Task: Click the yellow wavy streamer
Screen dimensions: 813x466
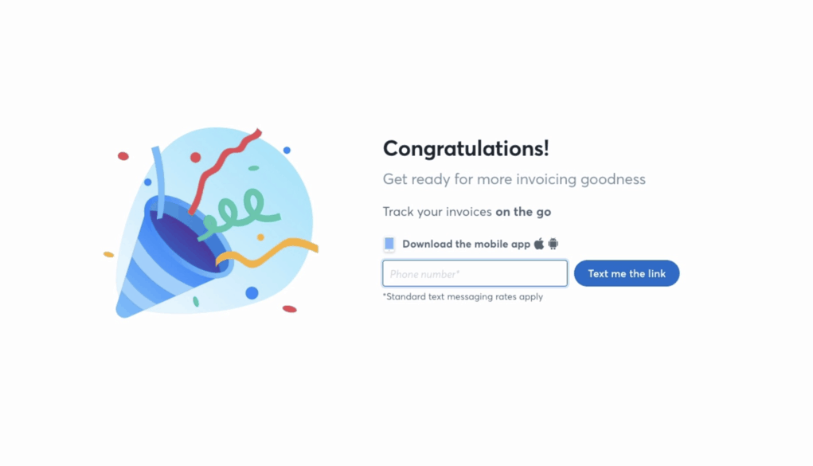Action: [x=267, y=253]
